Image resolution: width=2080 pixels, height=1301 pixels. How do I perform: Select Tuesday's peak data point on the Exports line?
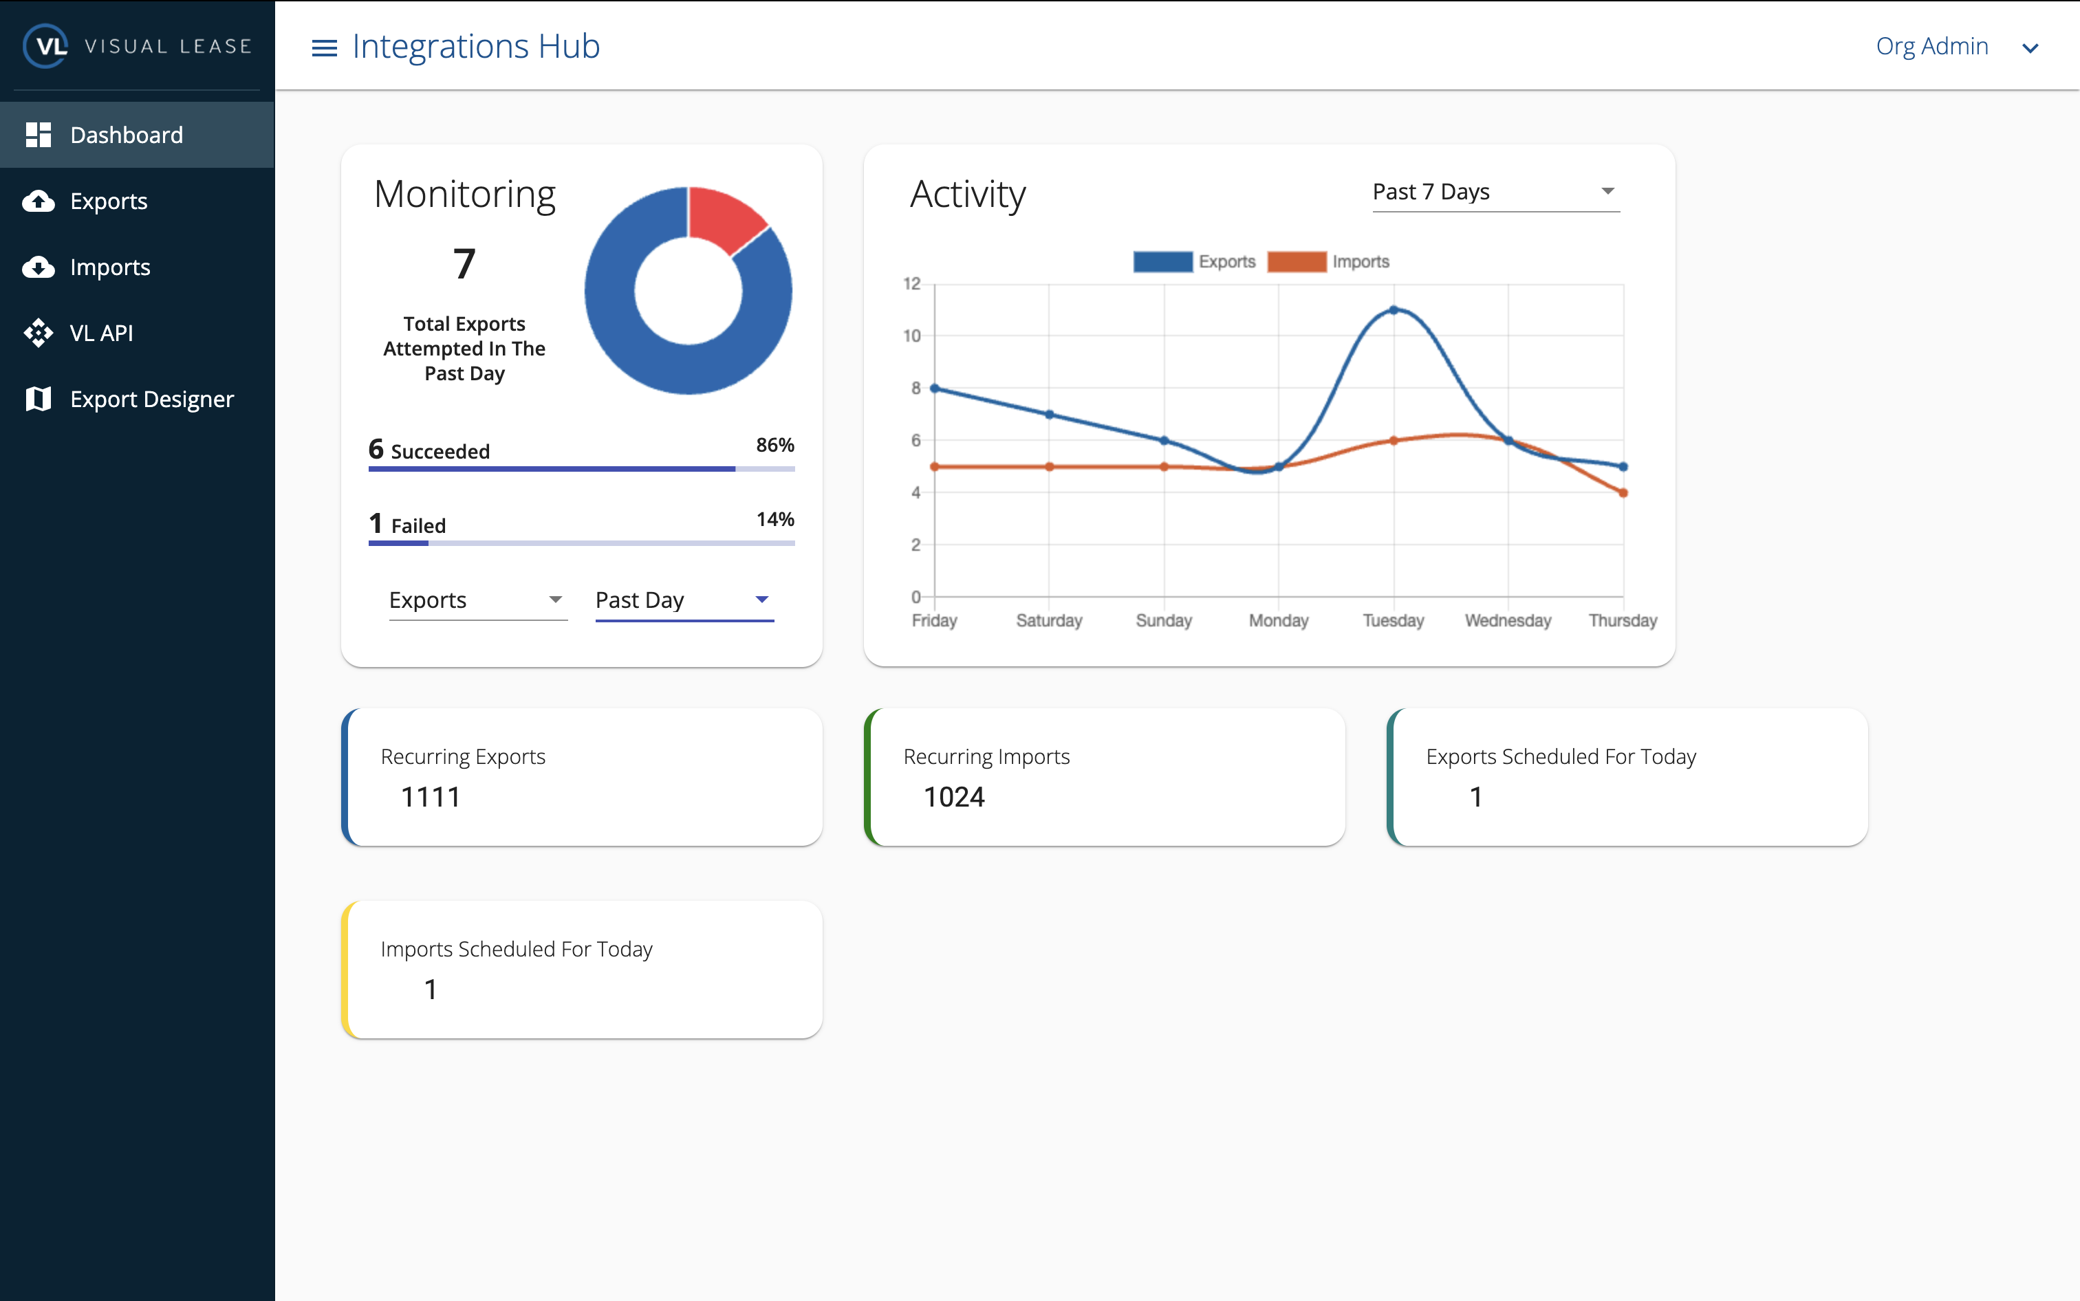[1394, 309]
